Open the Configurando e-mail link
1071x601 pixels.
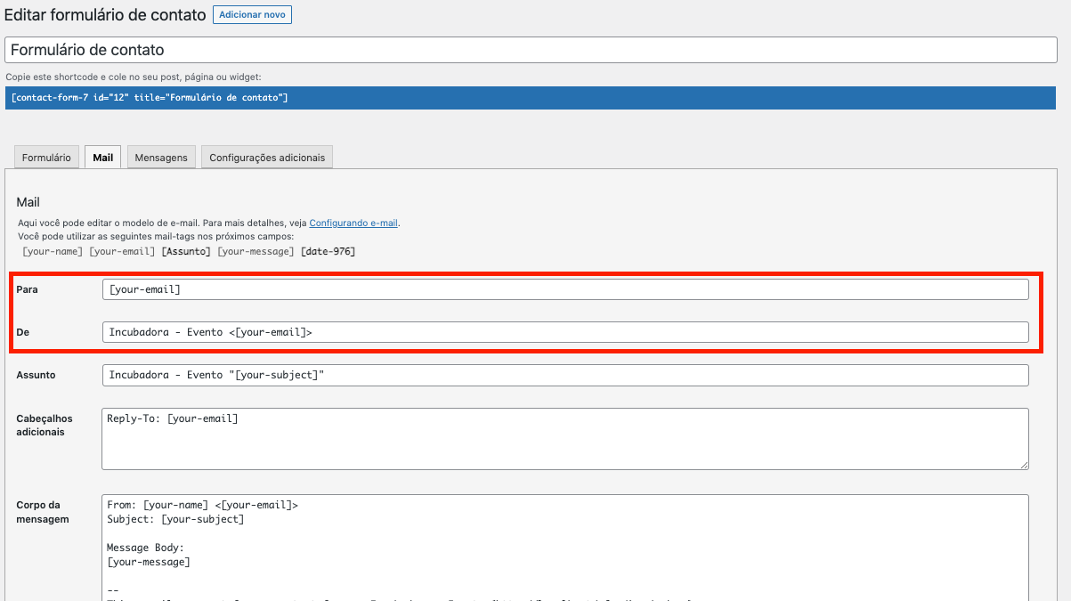pyautogui.click(x=353, y=223)
